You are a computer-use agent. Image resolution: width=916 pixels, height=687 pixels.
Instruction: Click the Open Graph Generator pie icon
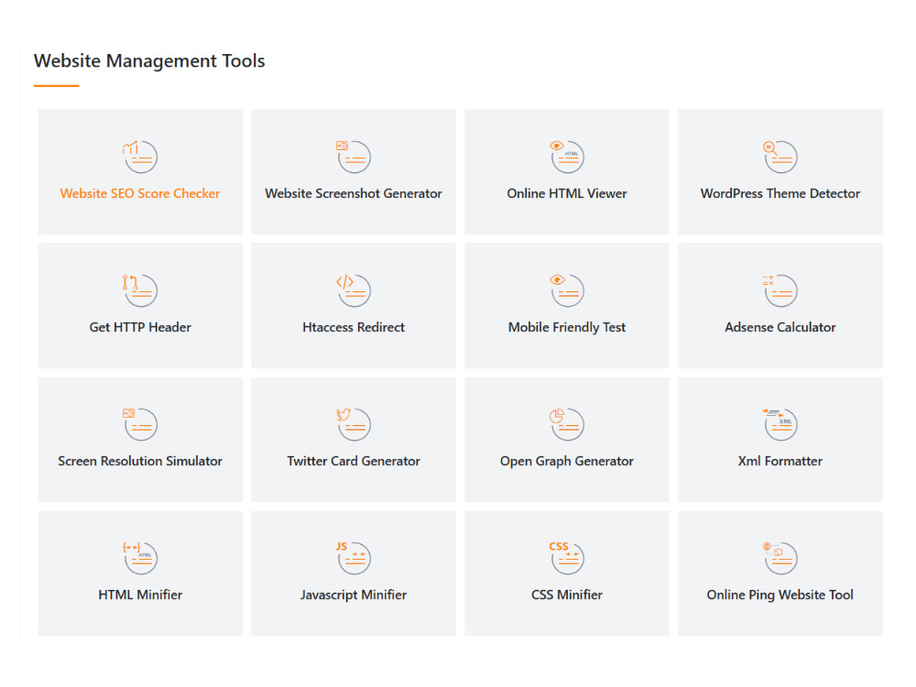pos(567,424)
